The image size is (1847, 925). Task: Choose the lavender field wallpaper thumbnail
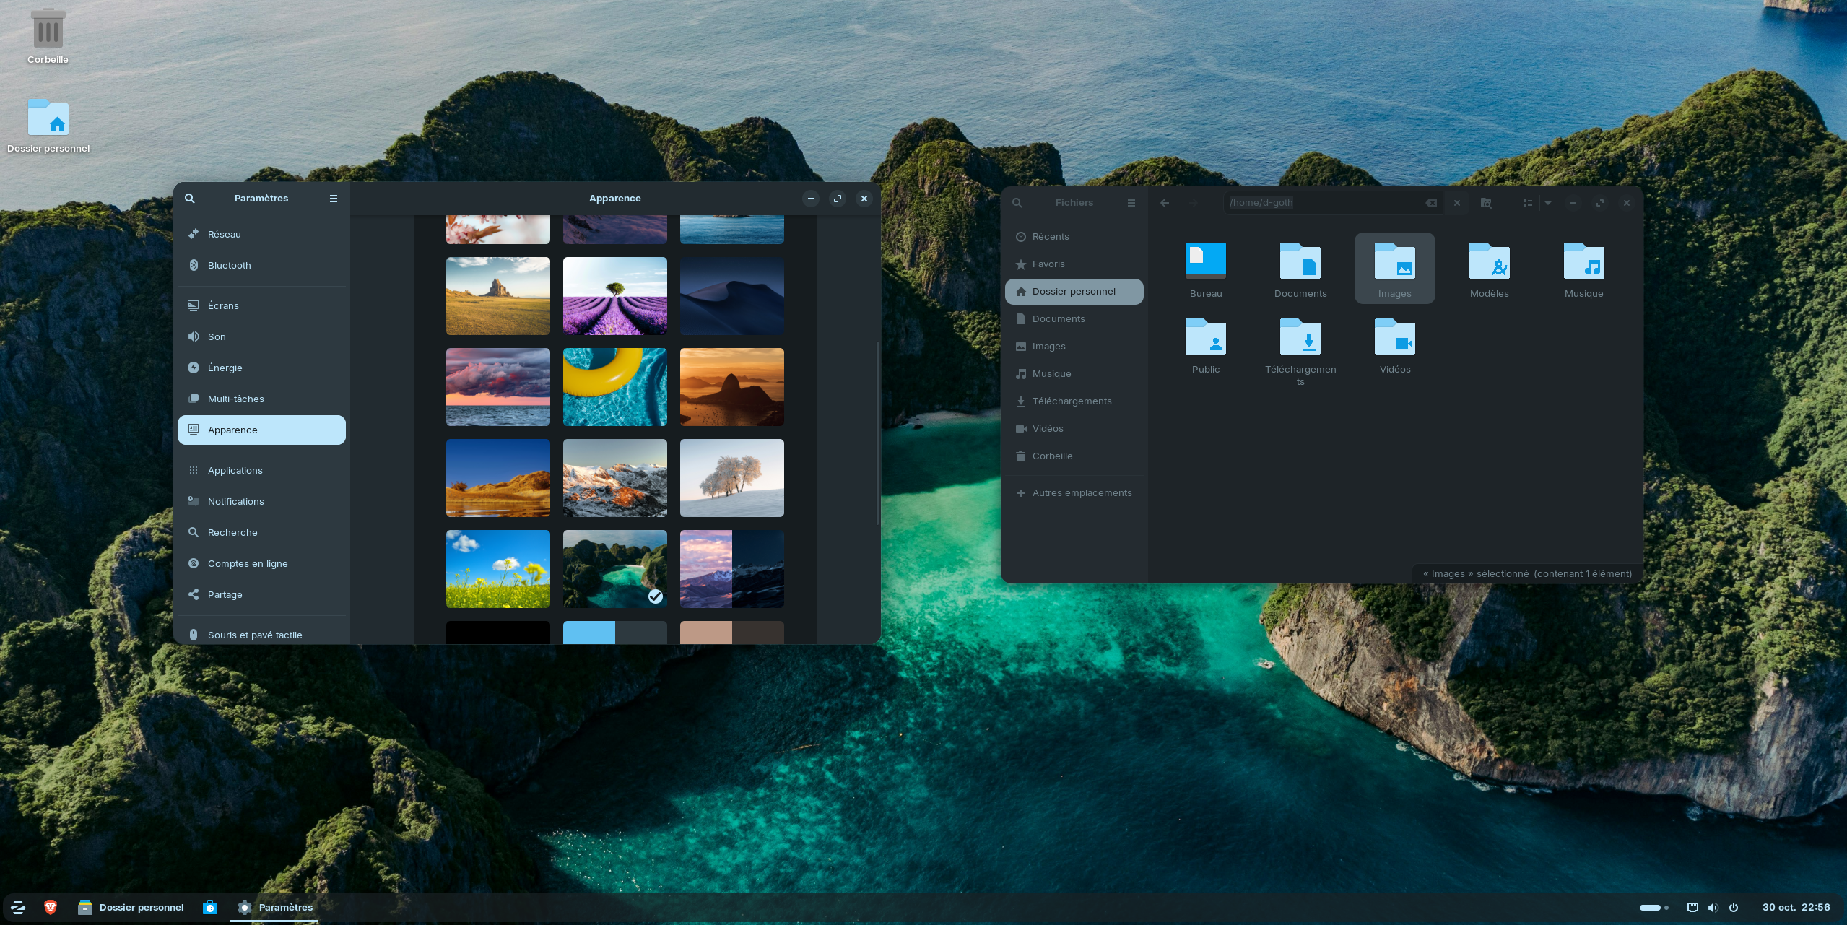[x=614, y=296]
